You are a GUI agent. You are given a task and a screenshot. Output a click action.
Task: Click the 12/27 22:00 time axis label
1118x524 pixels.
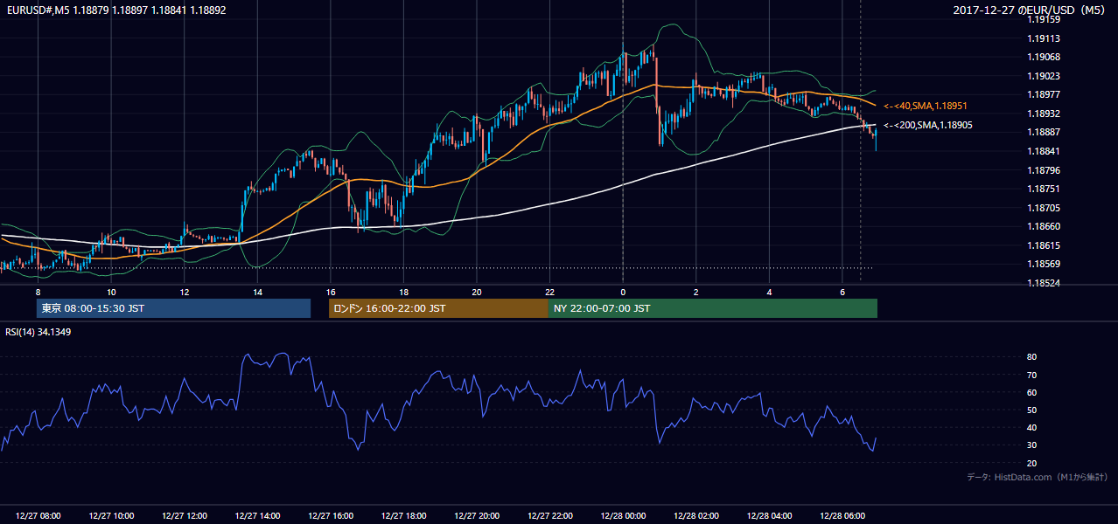tap(550, 516)
